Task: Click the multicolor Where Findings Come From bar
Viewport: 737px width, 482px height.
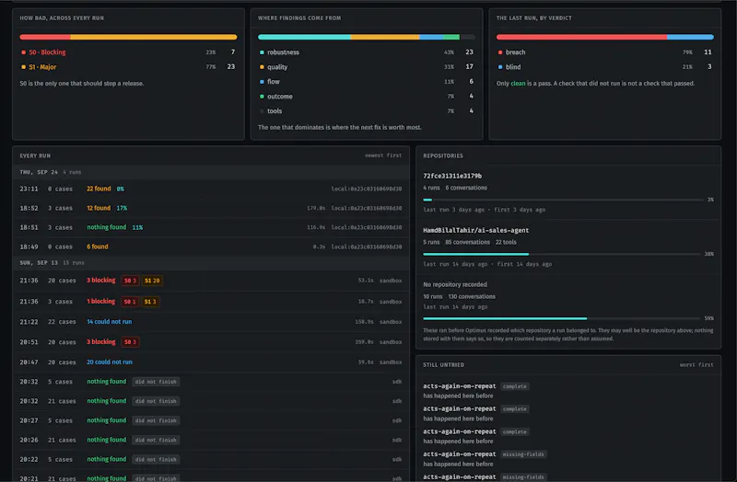Action: point(366,37)
